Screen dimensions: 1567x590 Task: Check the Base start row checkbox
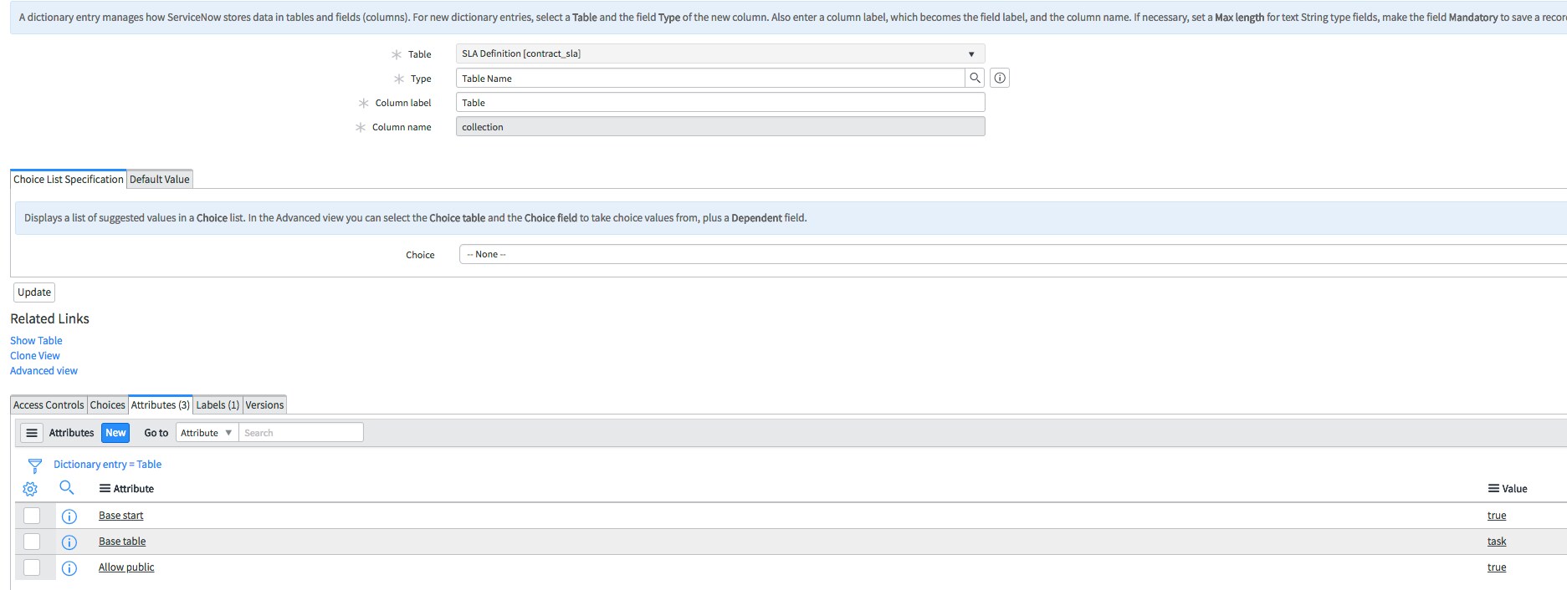point(32,516)
